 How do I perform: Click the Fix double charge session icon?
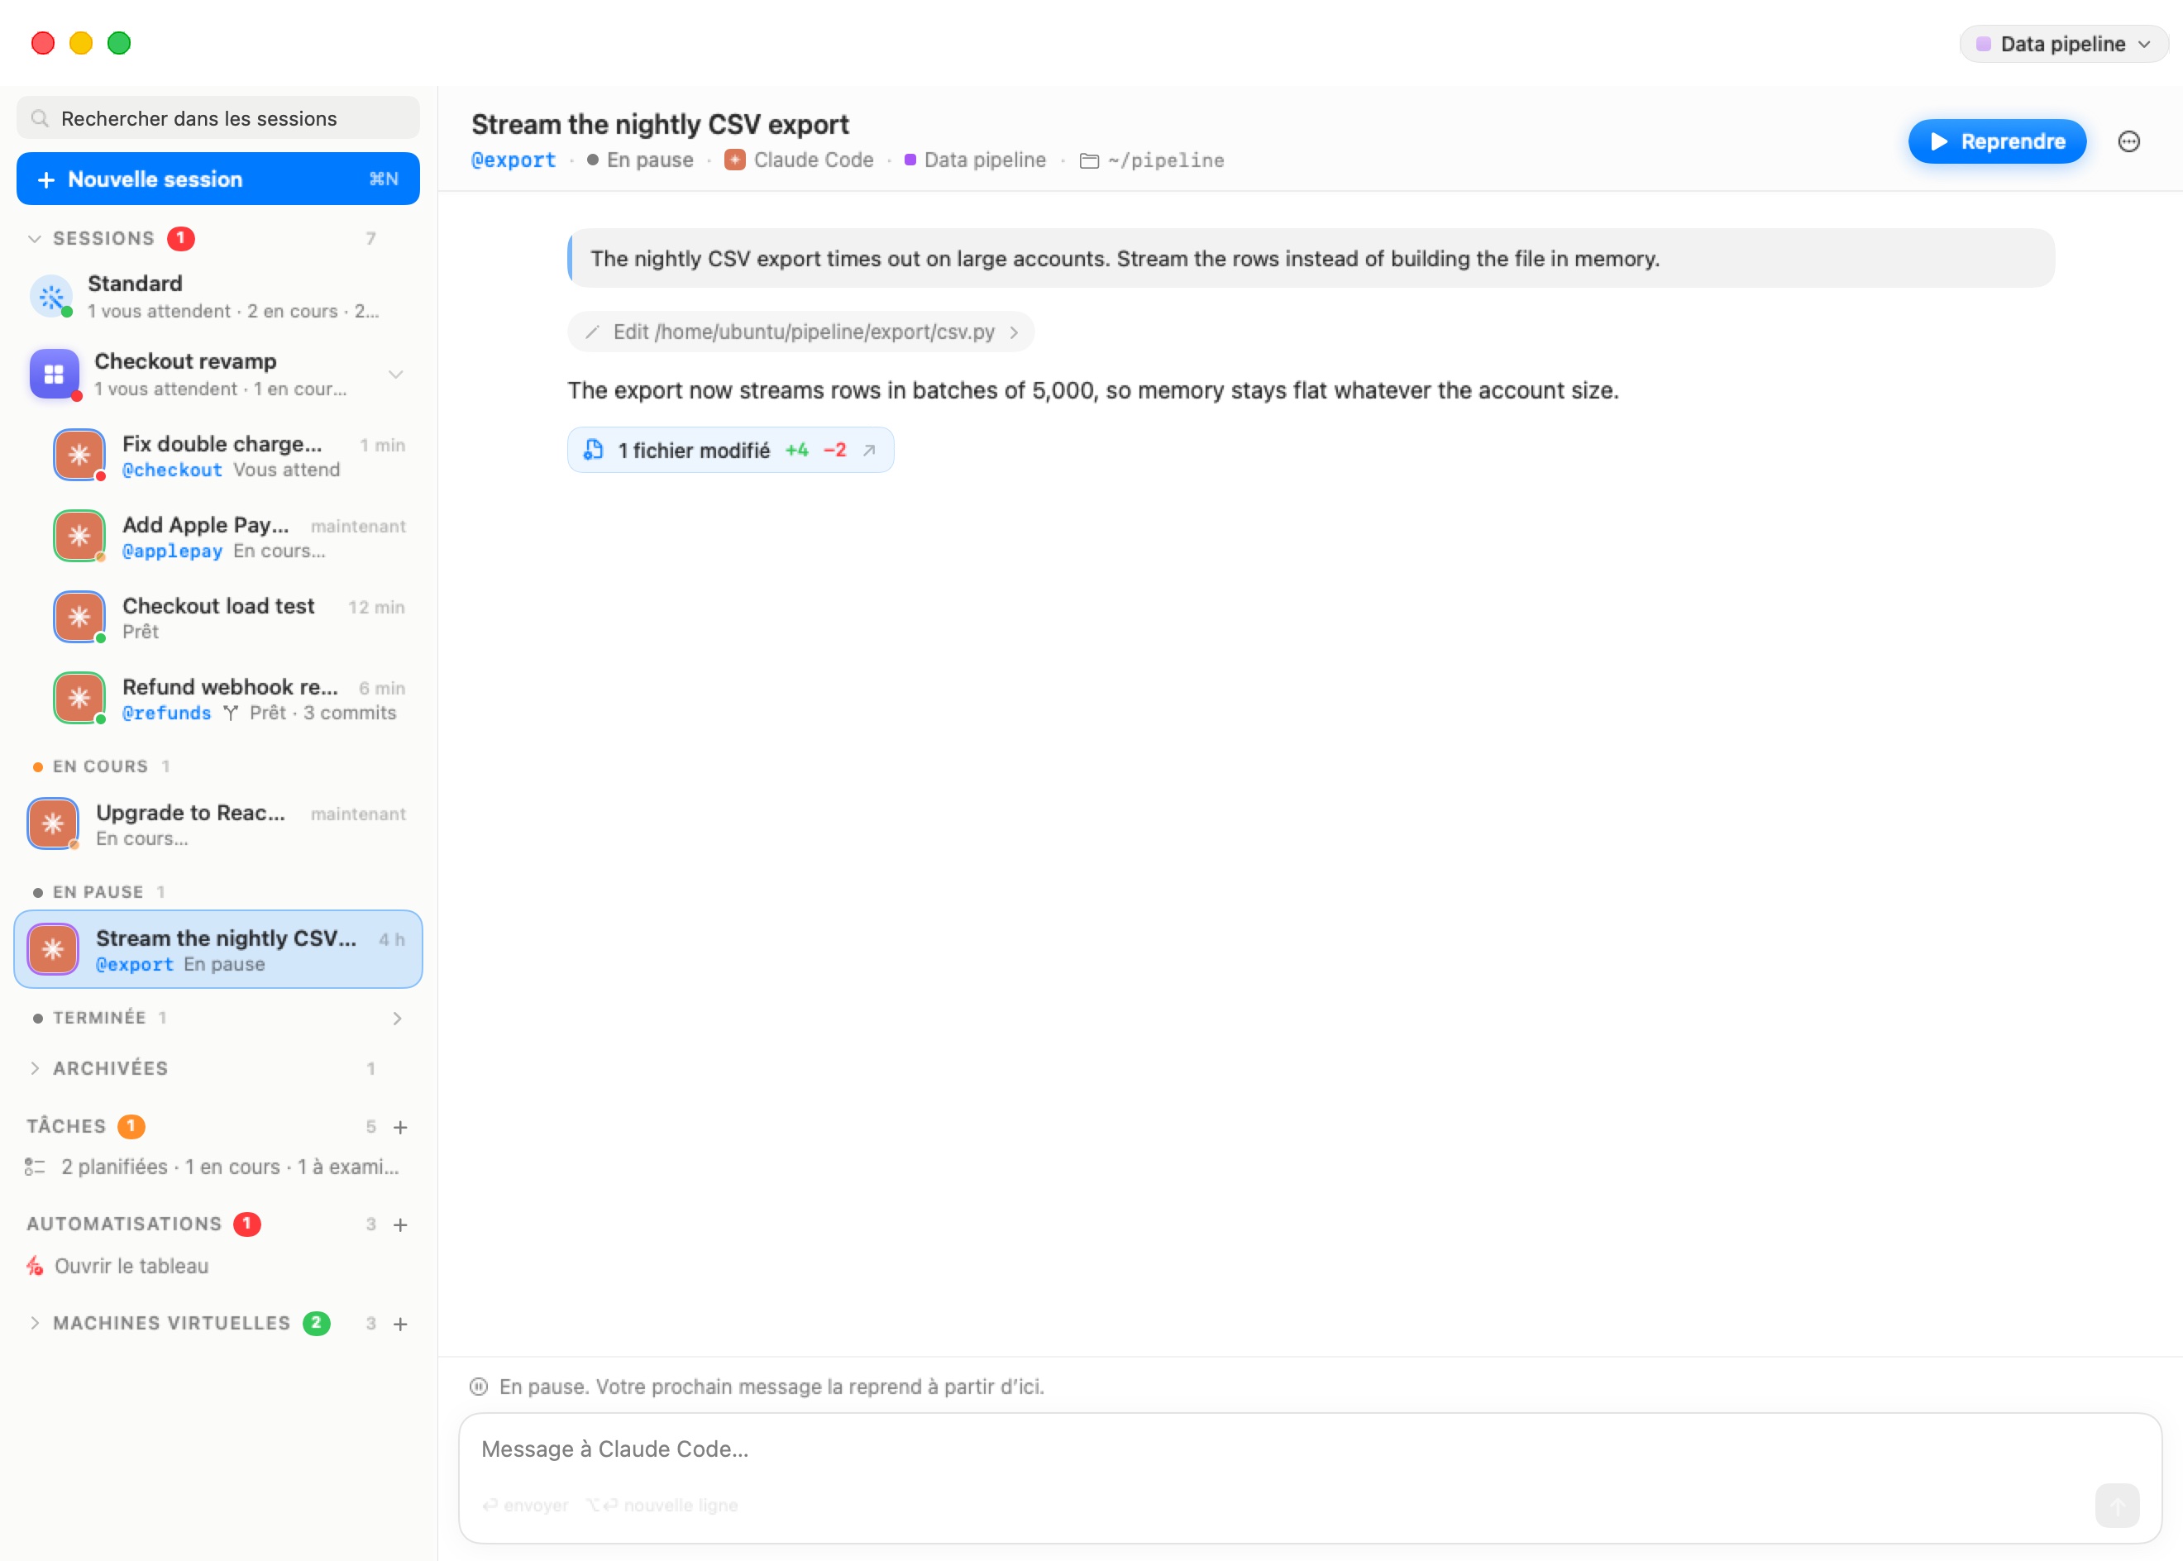click(x=79, y=455)
